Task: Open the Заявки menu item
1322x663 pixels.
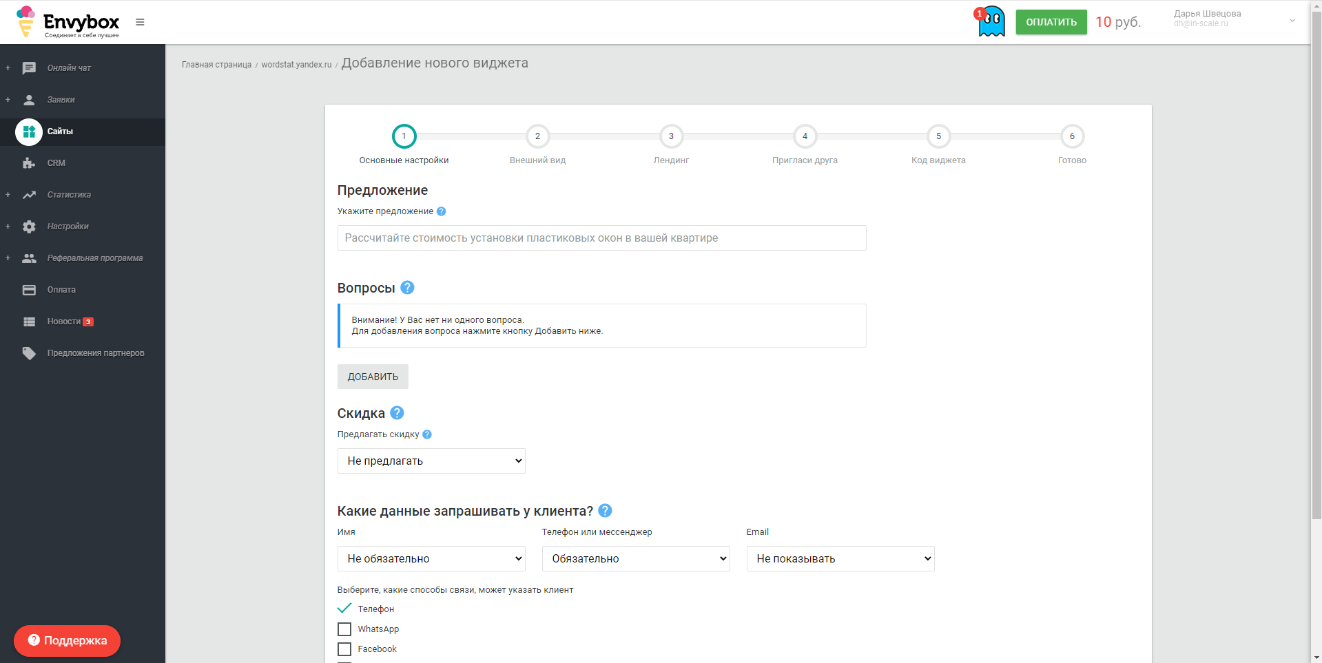Action: click(61, 100)
